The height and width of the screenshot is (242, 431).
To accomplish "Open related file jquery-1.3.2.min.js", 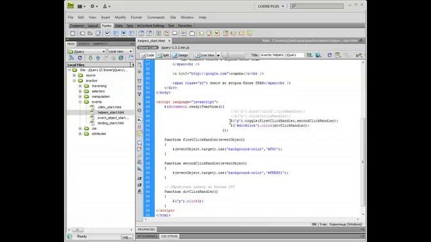I will (x=175, y=48).
